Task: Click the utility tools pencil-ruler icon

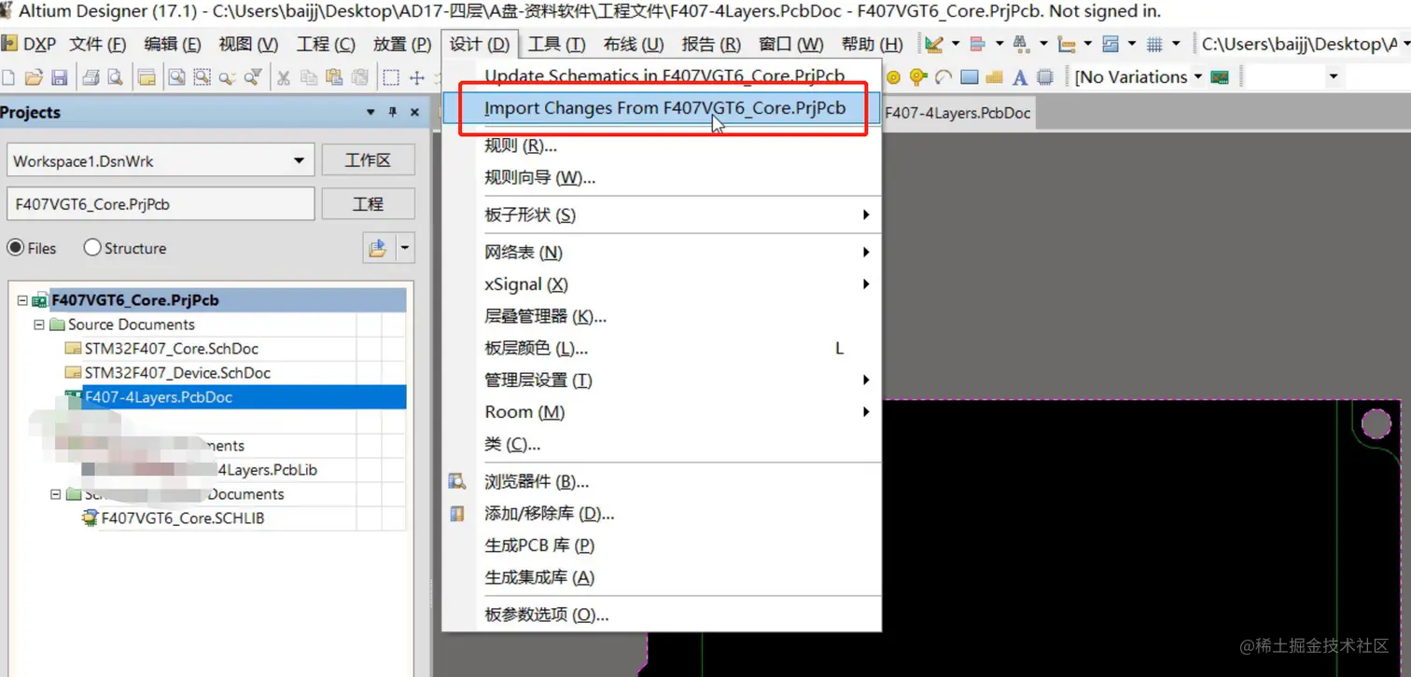Action: [934, 44]
